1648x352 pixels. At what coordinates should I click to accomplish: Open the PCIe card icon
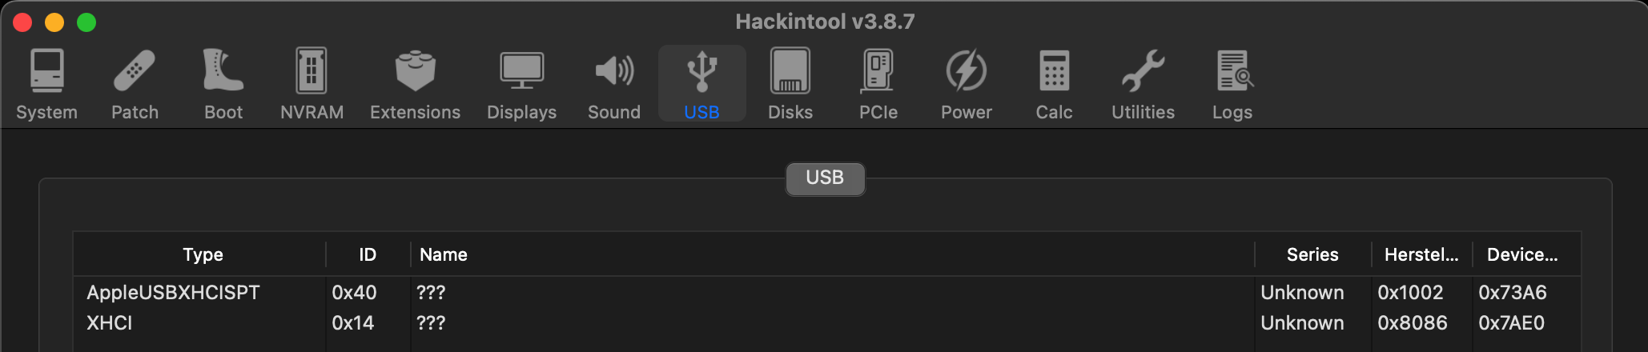point(878,71)
